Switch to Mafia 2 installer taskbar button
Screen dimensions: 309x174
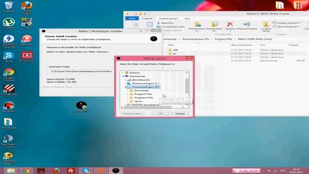click(116, 171)
